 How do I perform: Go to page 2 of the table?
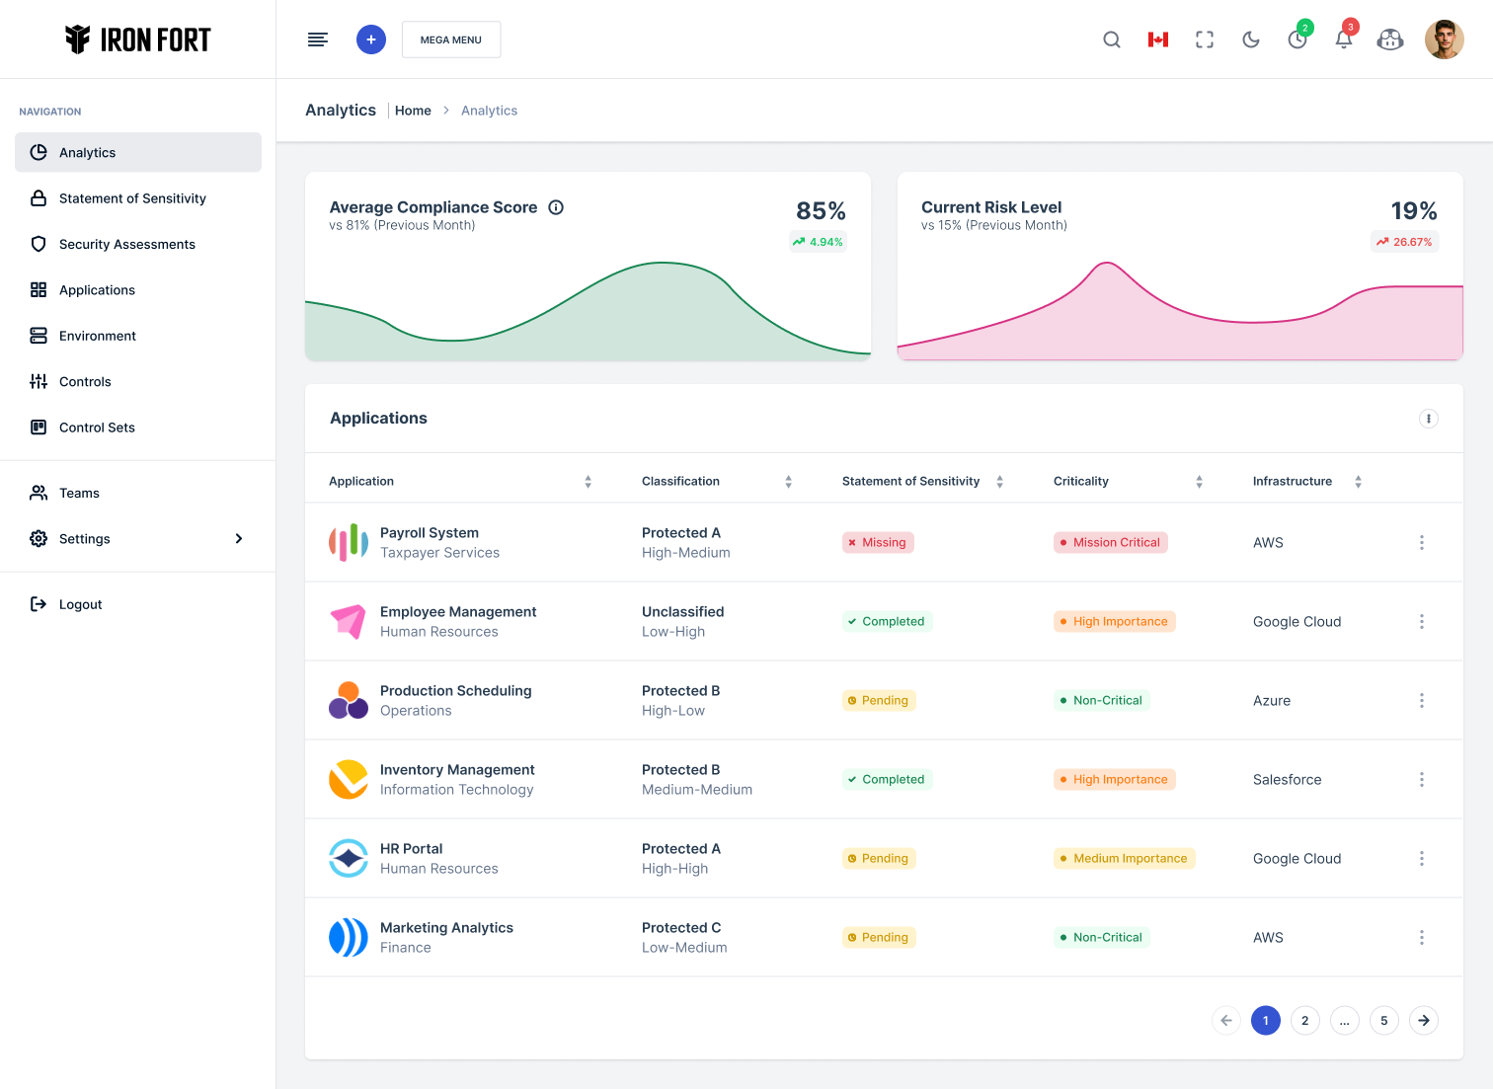tap(1305, 1021)
